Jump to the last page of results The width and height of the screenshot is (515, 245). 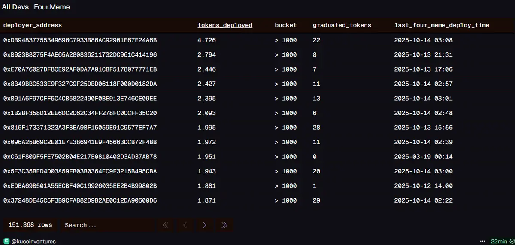click(x=224, y=225)
